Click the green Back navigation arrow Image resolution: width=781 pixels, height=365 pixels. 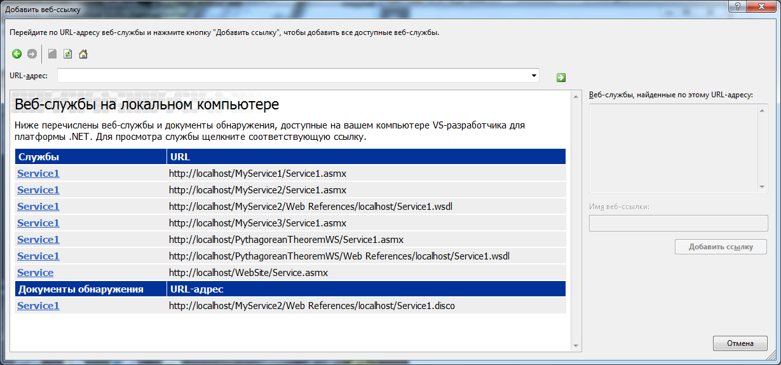[17, 54]
